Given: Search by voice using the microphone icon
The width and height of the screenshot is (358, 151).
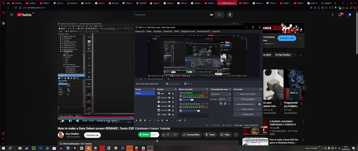Looking at the screenshot, I should (x=230, y=15).
